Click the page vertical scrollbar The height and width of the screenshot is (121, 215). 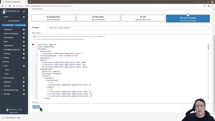(214, 74)
